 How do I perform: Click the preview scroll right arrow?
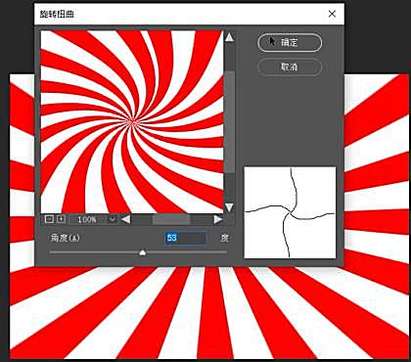coord(218,219)
